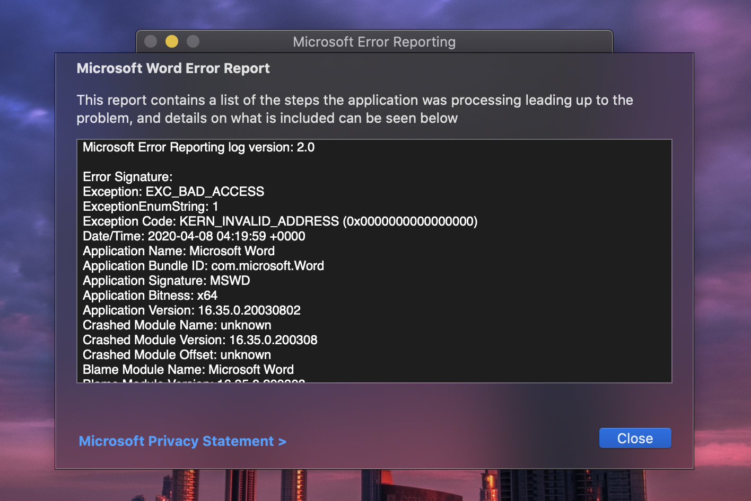Click the log version 2.0 line
Image resolution: width=751 pixels, height=501 pixels.
click(x=199, y=147)
